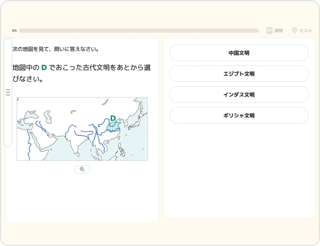Click the 0% progress label
The width and height of the screenshot is (320, 246).
click(x=14, y=30)
